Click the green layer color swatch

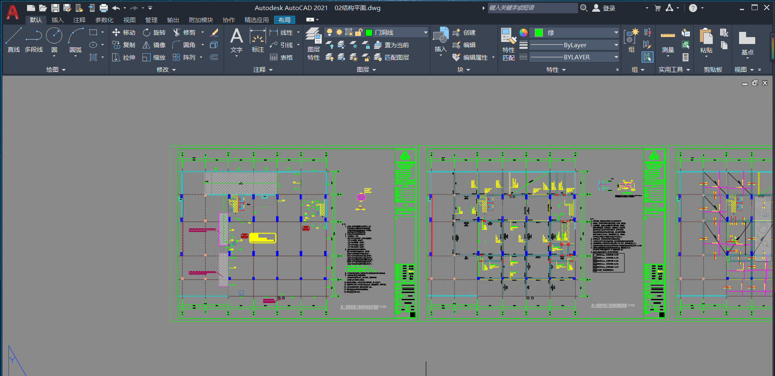(369, 32)
